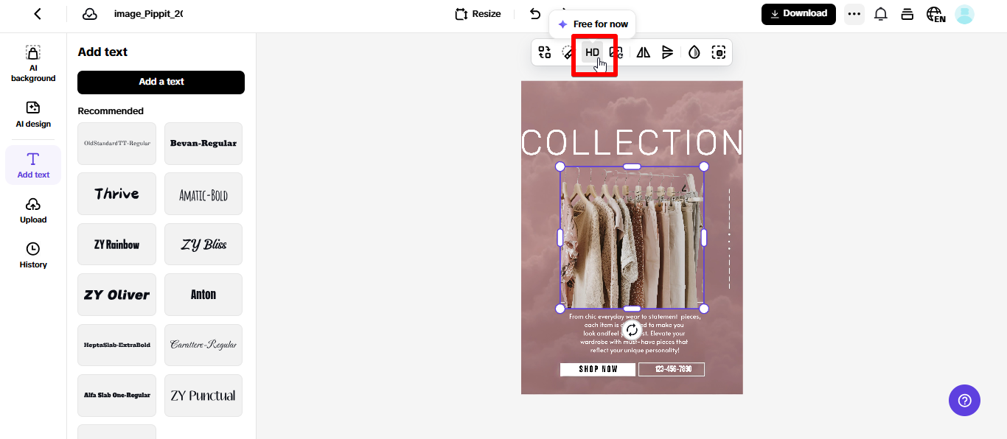Choose the HeptaSlab-ExtraBold font style
This screenshot has height=439, width=1007.
coord(116,345)
